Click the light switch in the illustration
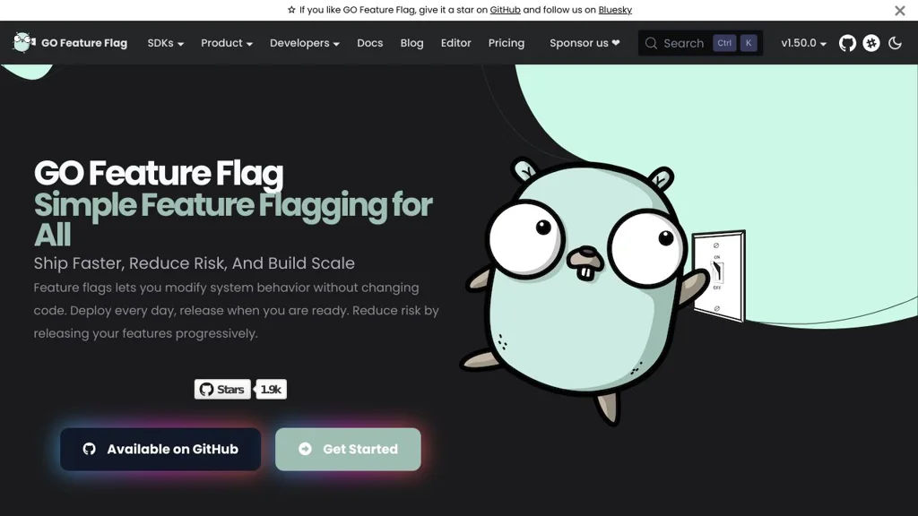 pos(718,276)
